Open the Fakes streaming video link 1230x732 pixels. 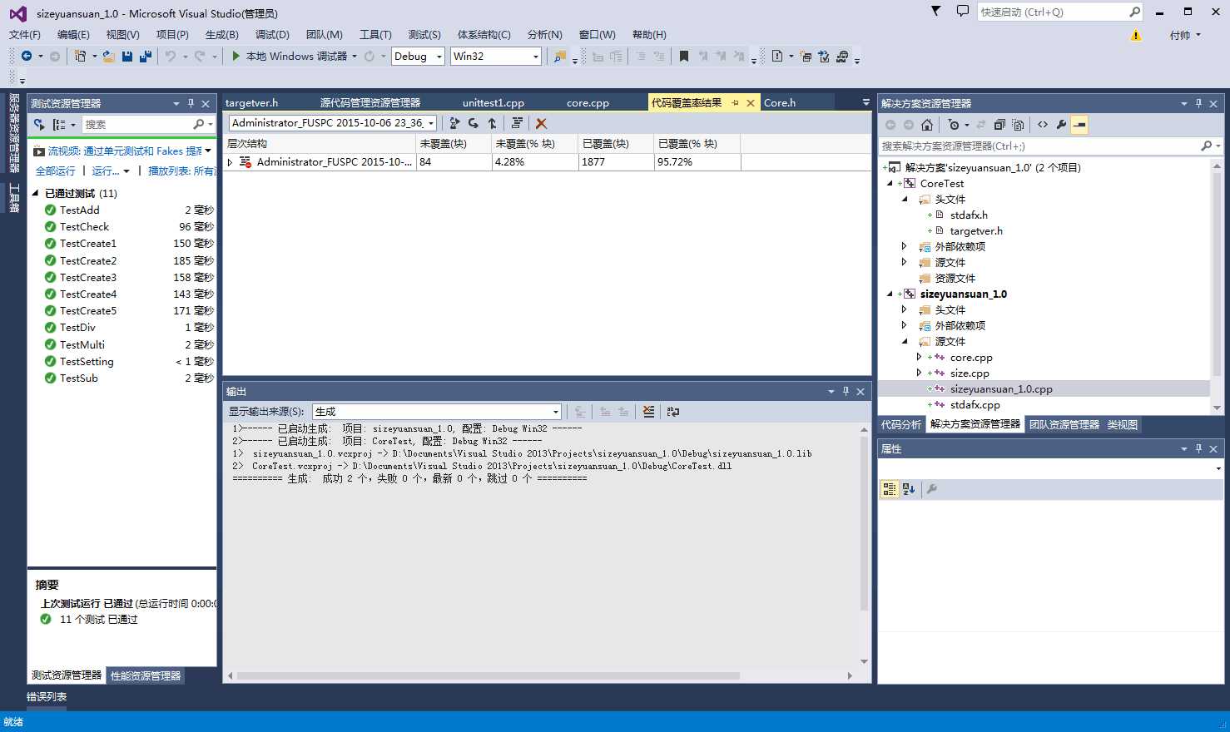pyautogui.click(x=125, y=151)
